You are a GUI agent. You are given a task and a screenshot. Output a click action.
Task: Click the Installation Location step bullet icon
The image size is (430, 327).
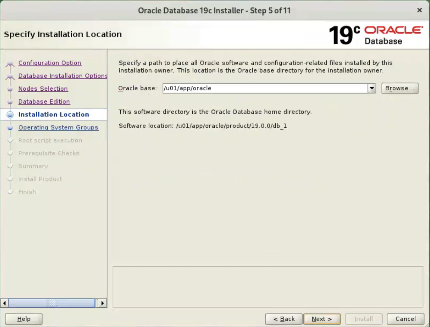10,115
